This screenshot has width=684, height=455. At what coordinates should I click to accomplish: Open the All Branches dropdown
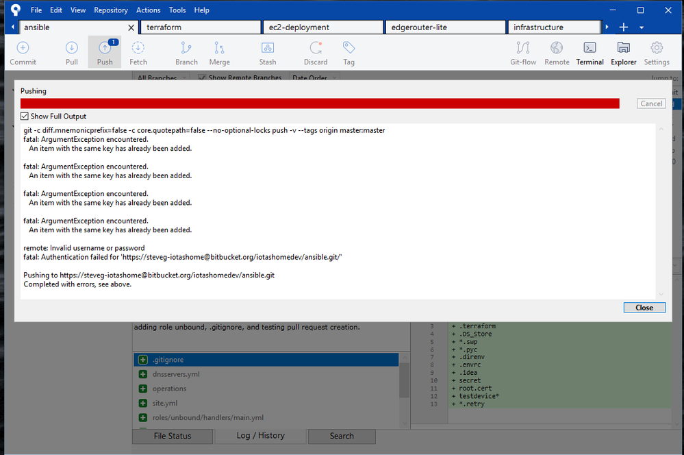[161, 77]
